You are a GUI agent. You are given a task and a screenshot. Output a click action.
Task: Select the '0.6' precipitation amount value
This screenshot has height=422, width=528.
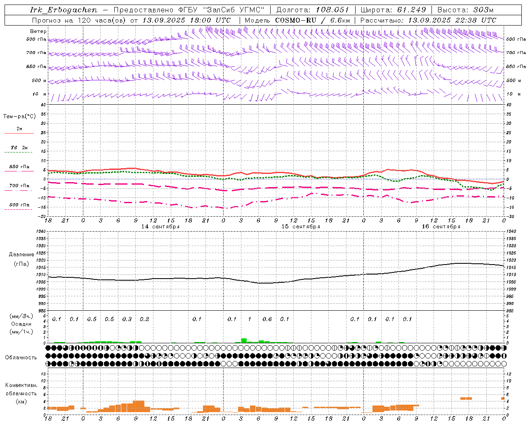click(x=267, y=319)
